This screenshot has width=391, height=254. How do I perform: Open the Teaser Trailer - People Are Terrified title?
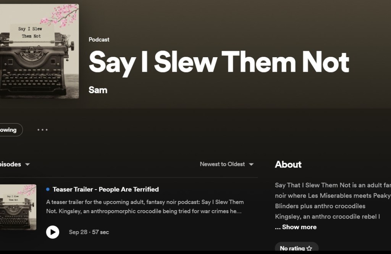pyautogui.click(x=106, y=189)
